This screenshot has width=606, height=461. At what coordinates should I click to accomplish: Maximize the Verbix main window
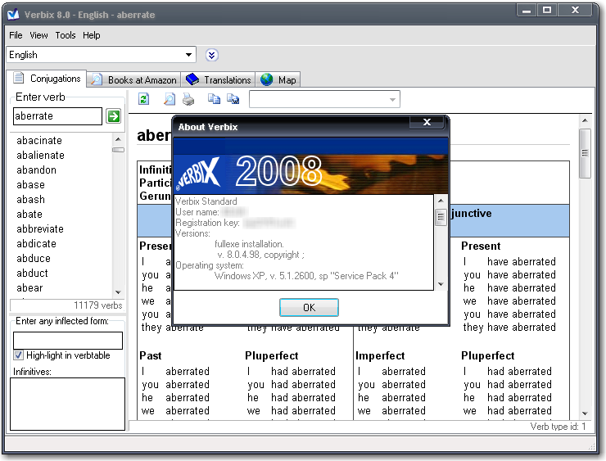click(x=547, y=10)
